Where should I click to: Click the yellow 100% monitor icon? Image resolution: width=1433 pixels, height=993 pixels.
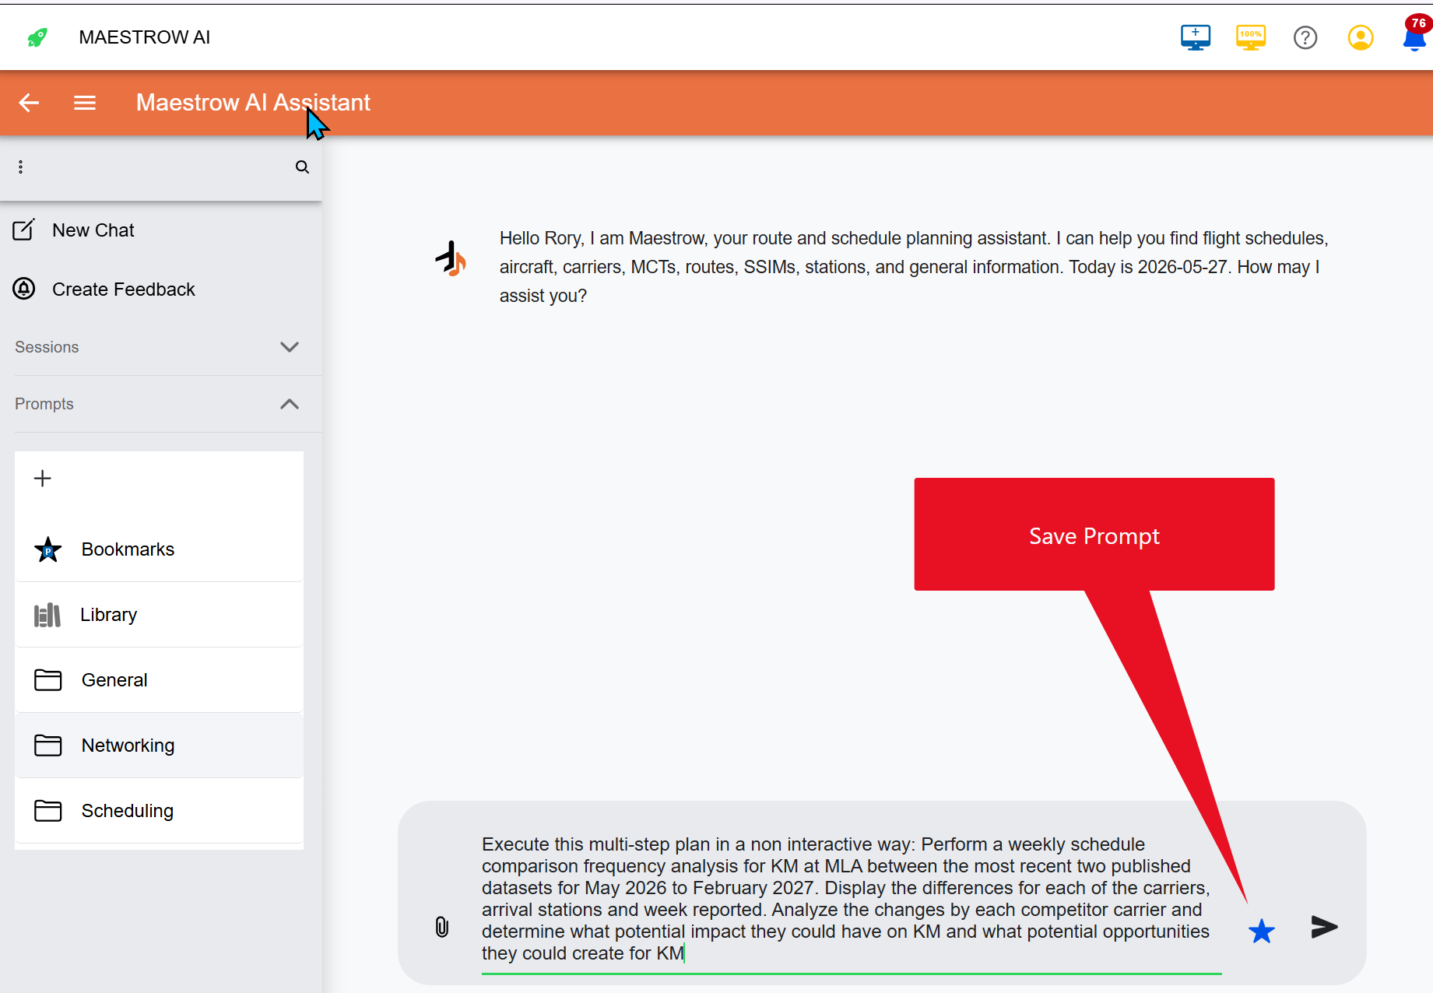tap(1251, 37)
